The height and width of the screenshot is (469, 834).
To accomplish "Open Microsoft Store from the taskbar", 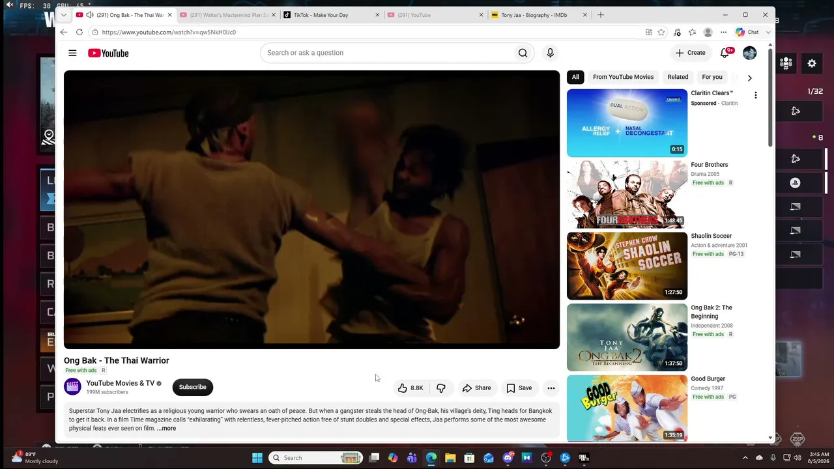I will (469, 458).
